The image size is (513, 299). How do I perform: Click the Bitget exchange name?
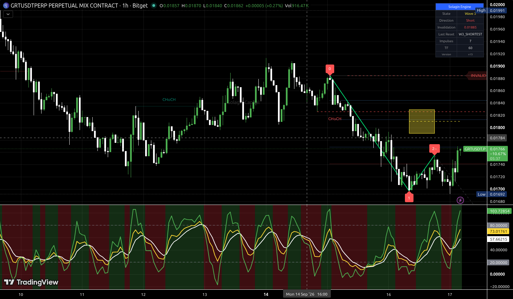pos(140,5)
